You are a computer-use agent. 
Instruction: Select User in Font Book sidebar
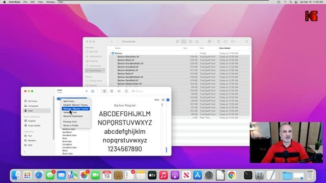[37, 111]
